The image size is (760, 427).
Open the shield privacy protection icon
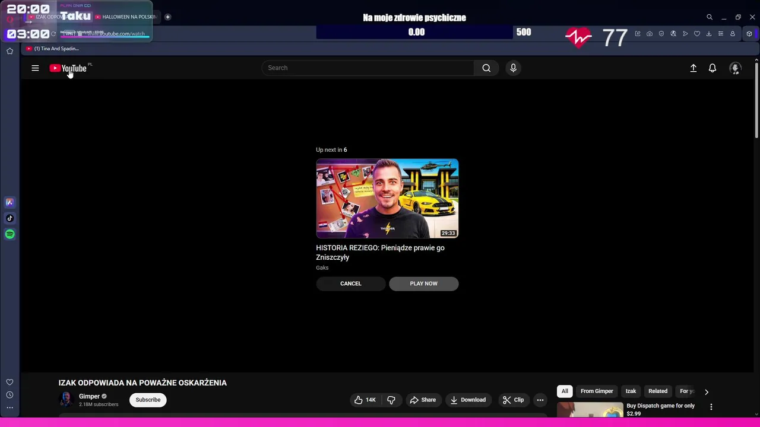point(661,34)
